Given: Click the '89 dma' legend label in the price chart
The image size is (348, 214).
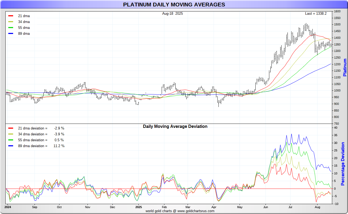Looking at the screenshot, I should [x=24, y=33].
